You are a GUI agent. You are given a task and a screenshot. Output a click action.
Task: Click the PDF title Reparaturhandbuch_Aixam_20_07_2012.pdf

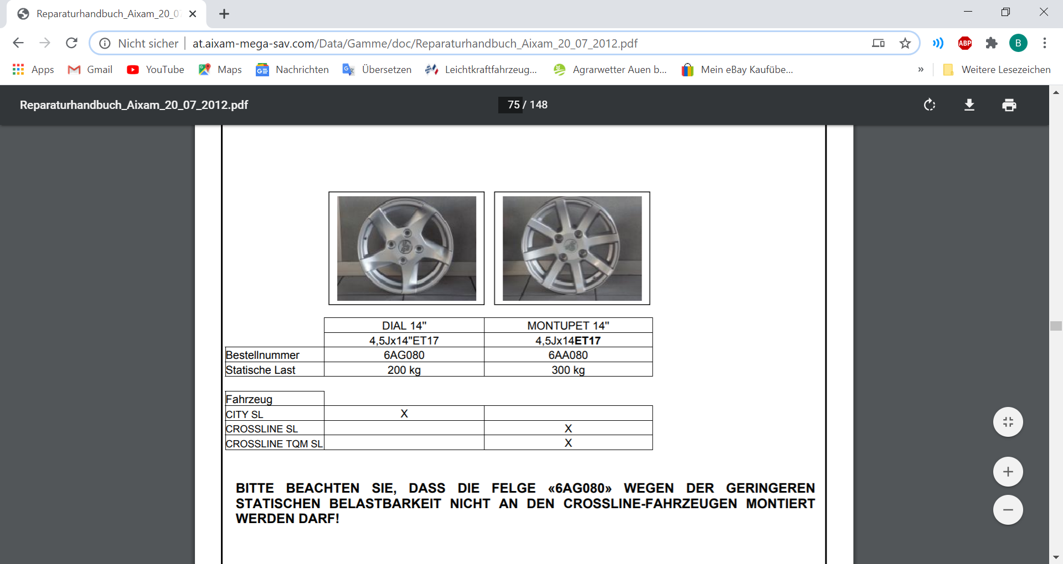tap(134, 105)
